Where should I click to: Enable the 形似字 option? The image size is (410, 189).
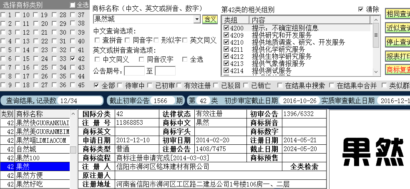[x=156, y=40]
